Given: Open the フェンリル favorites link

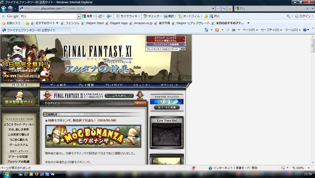Looking at the screenshot, I should [x=70, y=23].
